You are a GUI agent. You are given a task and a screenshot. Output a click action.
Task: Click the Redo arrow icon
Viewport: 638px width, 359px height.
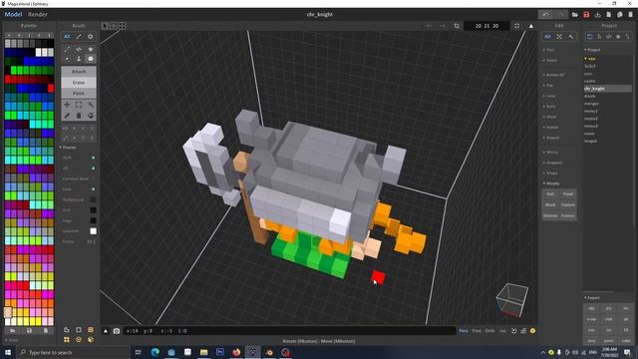pos(560,14)
